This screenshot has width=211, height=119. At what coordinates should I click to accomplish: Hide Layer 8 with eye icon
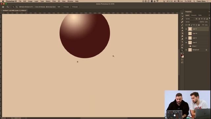click(186, 43)
